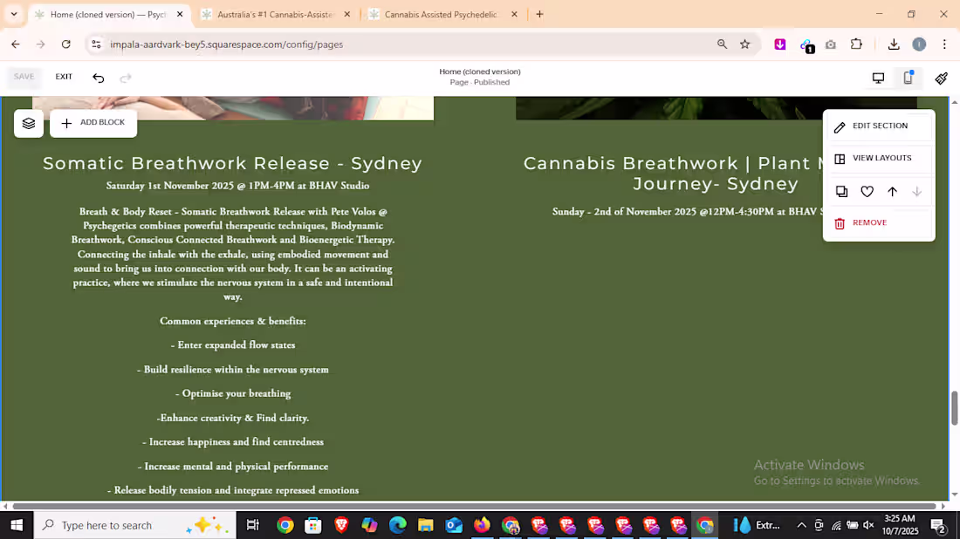Save section with the heart icon
Viewport: 960px width, 539px height.
click(x=867, y=192)
